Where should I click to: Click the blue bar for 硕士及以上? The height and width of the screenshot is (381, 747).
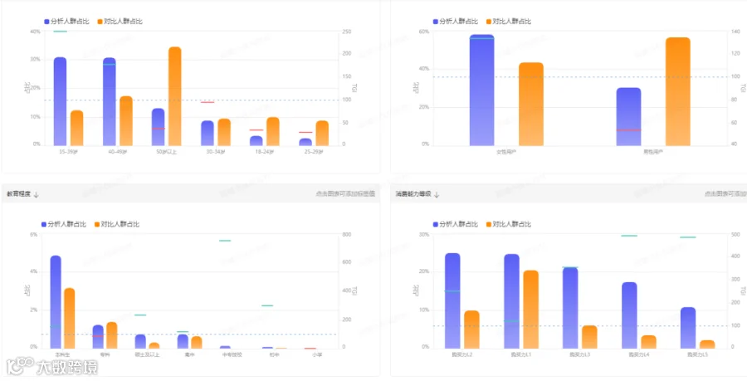click(140, 341)
